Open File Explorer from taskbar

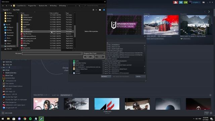[x=8, y=119]
